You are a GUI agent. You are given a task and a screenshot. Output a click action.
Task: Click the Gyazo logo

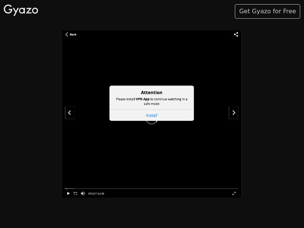click(x=21, y=10)
